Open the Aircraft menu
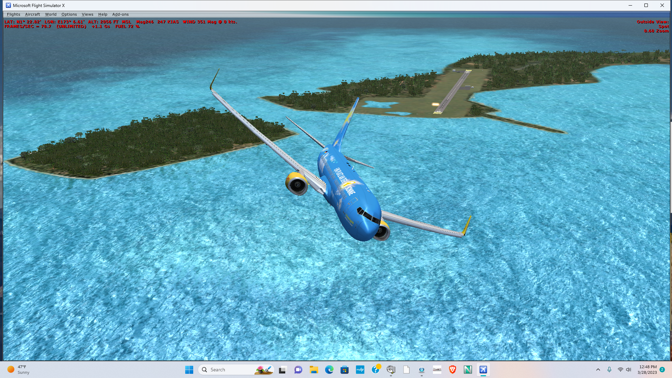The height and width of the screenshot is (378, 672). [33, 14]
